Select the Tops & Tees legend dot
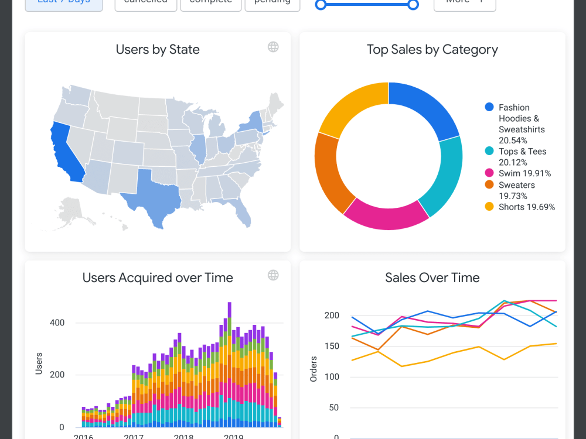Viewport: 586px width, 439px height. [x=488, y=151]
